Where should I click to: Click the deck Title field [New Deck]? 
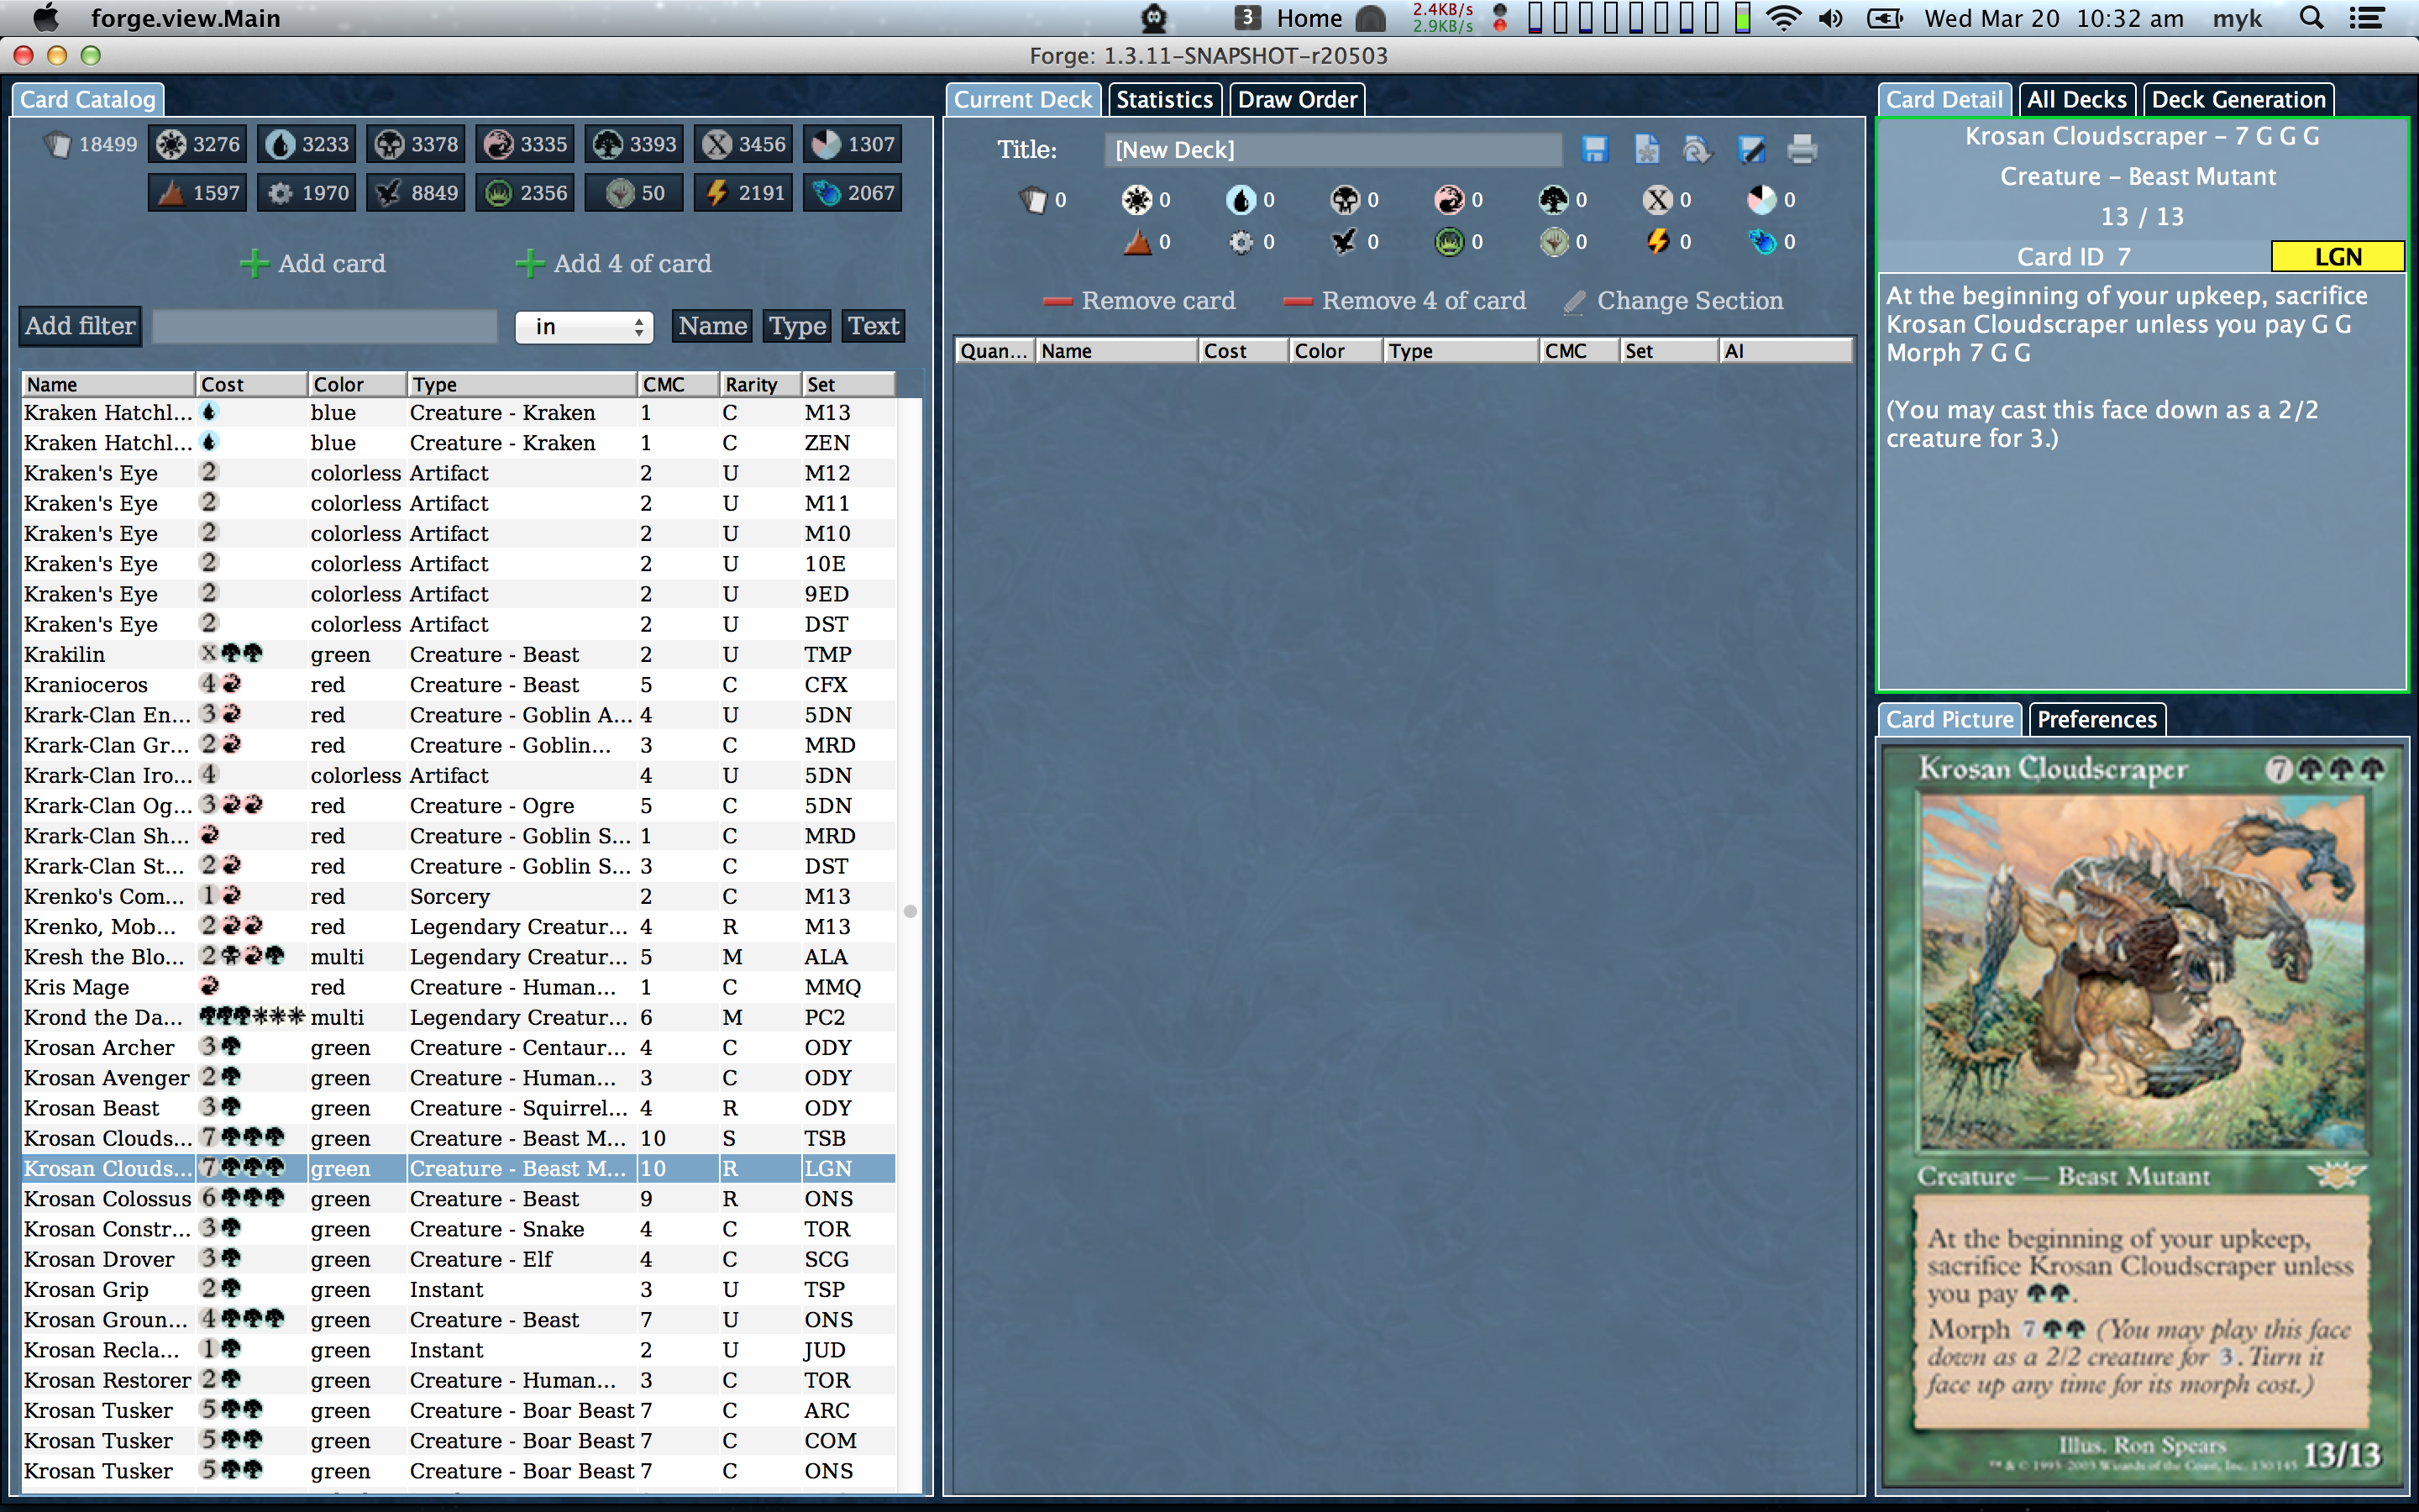click(x=1332, y=150)
